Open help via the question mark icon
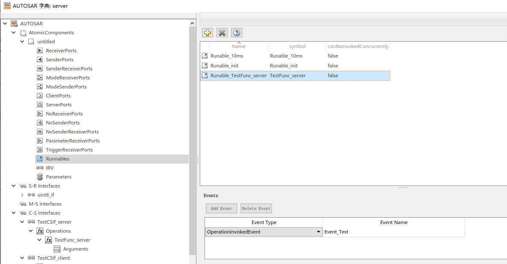The height and width of the screenshot is (264, 507). click(236, 32)
